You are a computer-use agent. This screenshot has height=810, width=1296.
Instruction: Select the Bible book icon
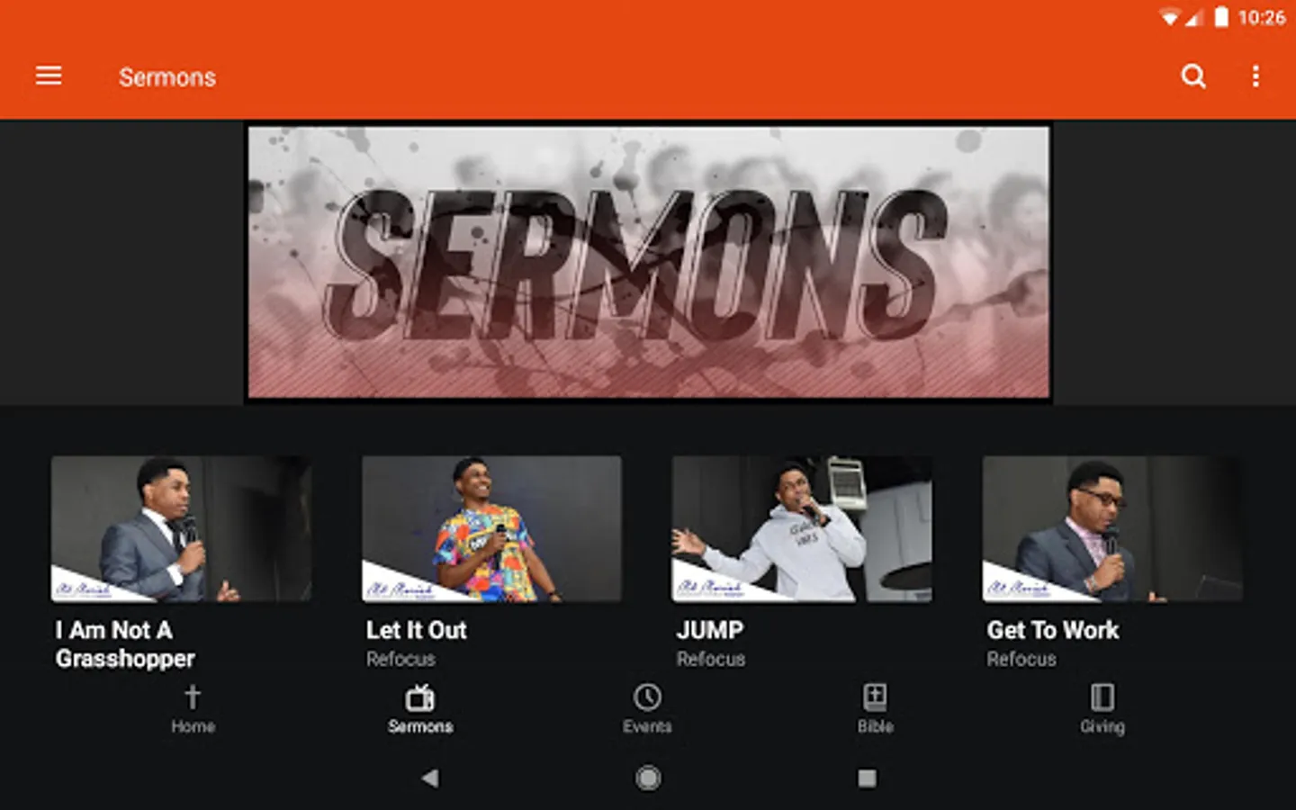875,697
